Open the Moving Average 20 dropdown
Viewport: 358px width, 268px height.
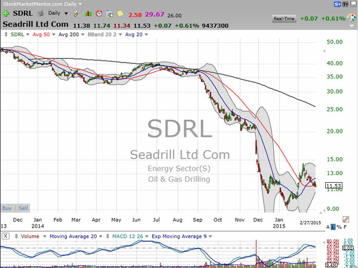point(101,236)
